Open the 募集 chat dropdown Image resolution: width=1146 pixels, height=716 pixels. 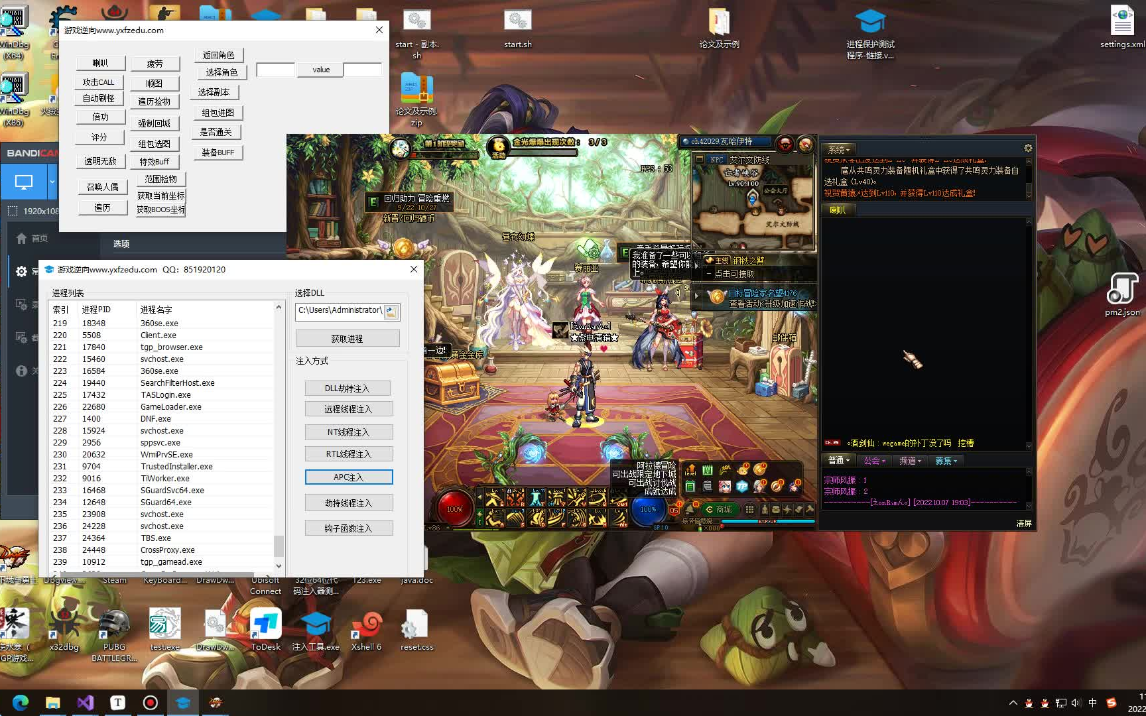point(946,460)
